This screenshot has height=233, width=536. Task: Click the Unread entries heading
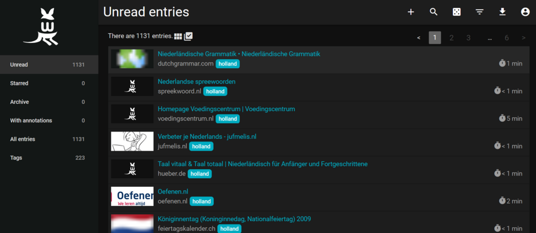(x=146, y=12)
